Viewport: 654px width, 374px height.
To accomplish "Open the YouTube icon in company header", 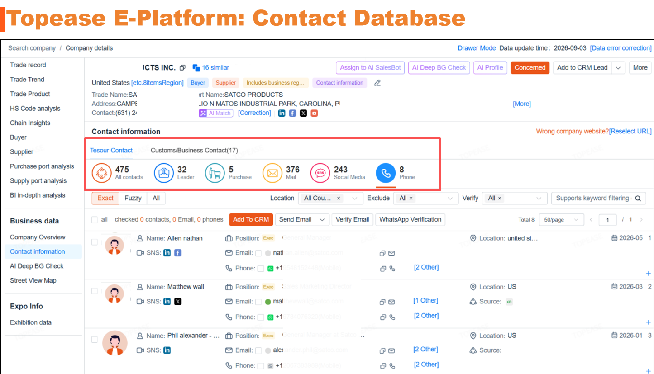I will pos(314,113).
